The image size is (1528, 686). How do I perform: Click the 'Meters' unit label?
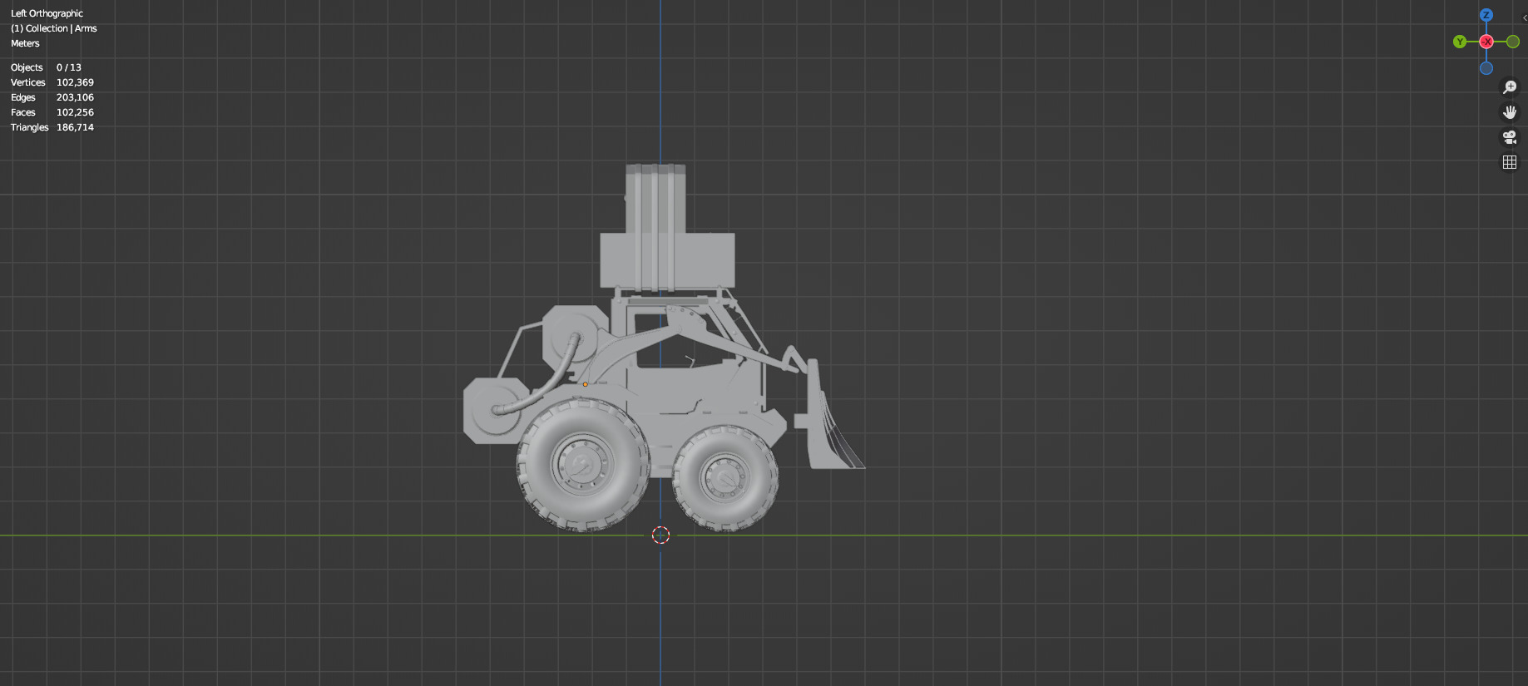click(25, 43)
